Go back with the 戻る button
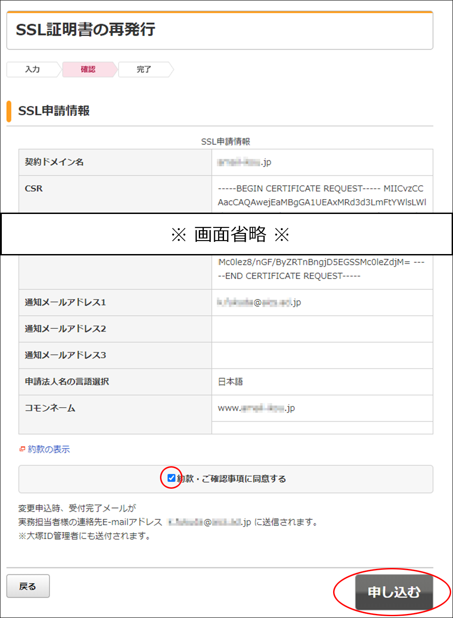 pyautogui.click(x=28, y=586)
